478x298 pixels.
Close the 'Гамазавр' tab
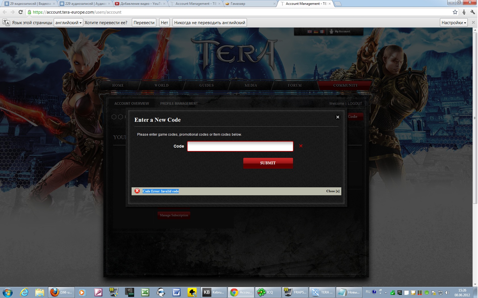tap(274, 4)
